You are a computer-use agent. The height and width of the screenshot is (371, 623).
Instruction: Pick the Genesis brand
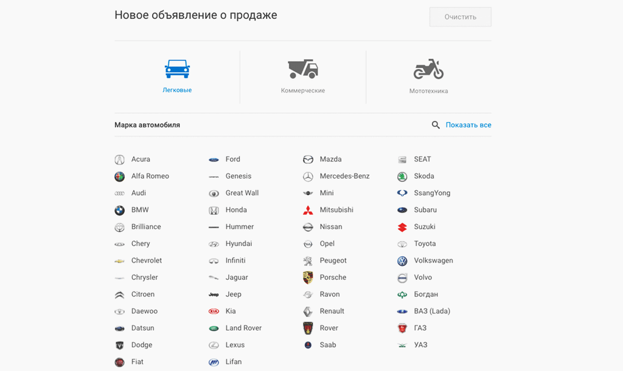(238, 176)
